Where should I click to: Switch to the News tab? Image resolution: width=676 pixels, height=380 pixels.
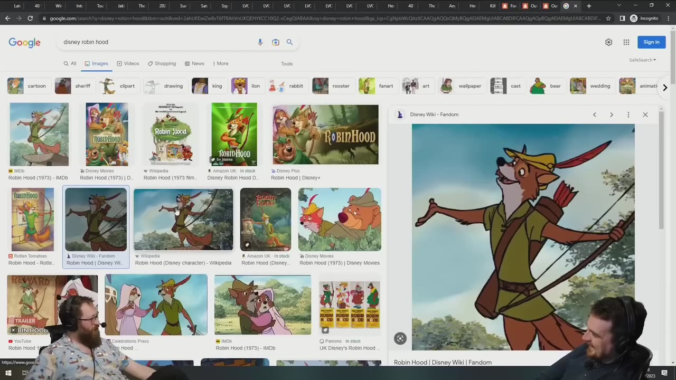(194, 63)
